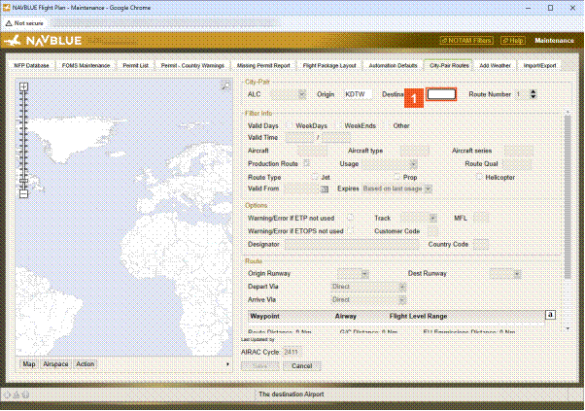Click the form panel vertical scrollbar

click(x=568, y=197)
